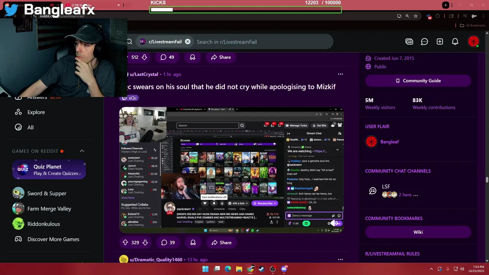Click Chrome install app icon in address bar
Screen dimensions: 489x275
pos(399,16)
